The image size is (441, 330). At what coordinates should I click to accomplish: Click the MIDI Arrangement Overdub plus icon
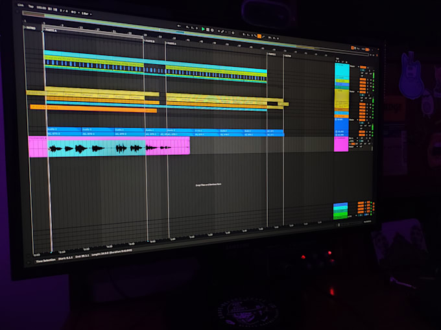(x=219, y=31)
